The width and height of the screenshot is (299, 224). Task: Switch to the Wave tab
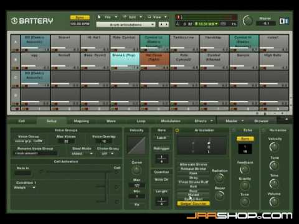coord(111,121)
